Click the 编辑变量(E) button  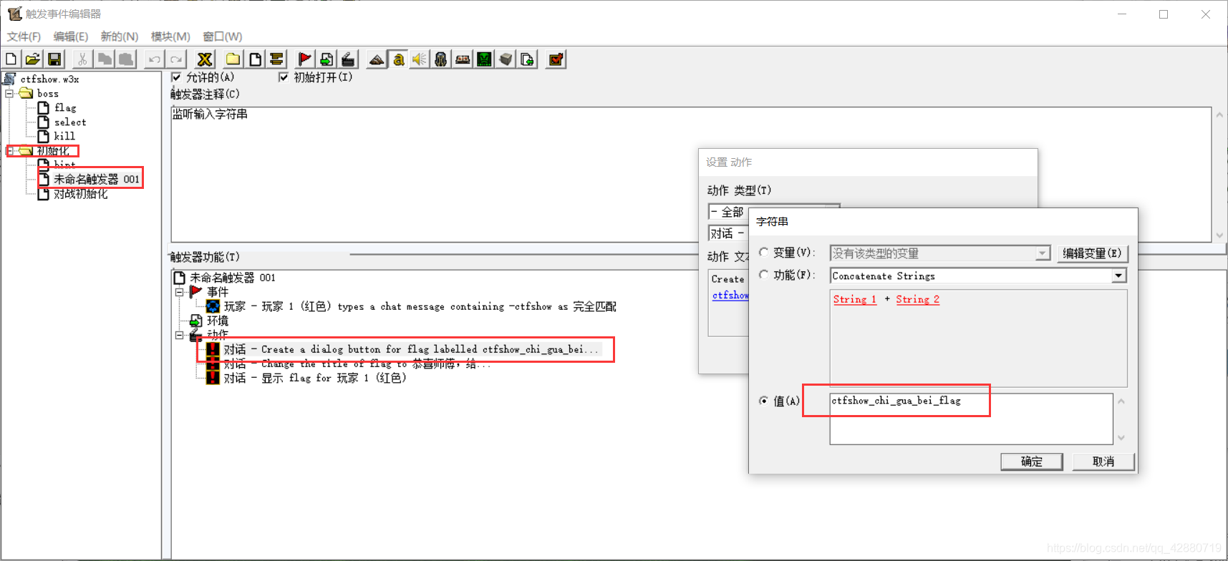(1092, 253)
